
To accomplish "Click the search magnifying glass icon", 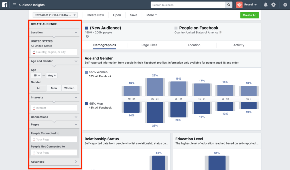I will [x=229, y=5].
